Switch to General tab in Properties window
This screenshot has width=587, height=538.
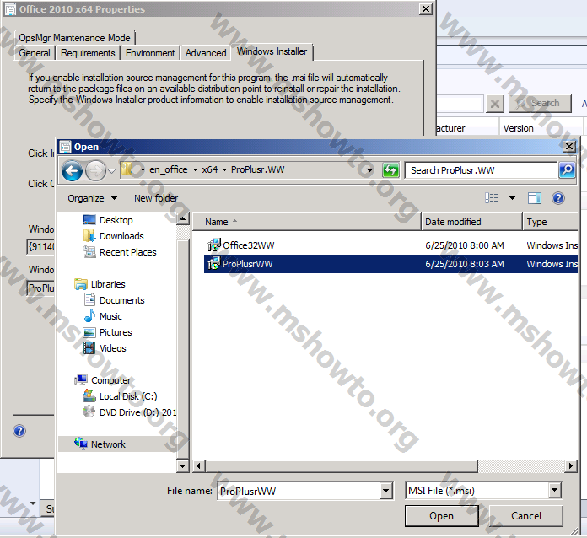click(x=35, y=53)
